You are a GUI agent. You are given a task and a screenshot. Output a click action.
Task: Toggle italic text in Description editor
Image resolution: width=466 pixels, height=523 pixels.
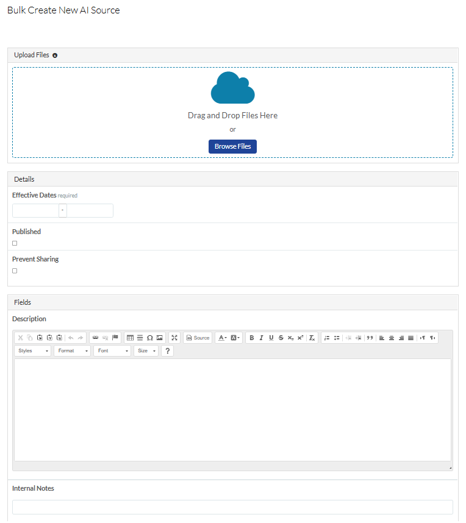(262, 338)
